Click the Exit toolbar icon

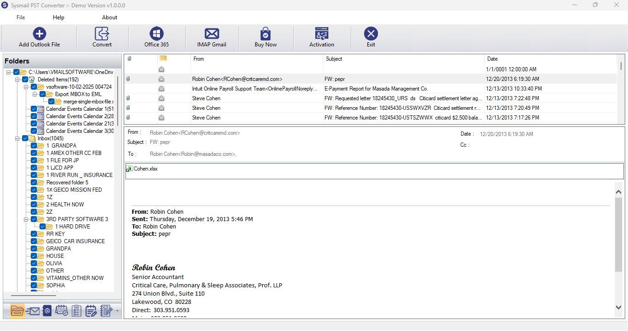click(x=371, y=34)
